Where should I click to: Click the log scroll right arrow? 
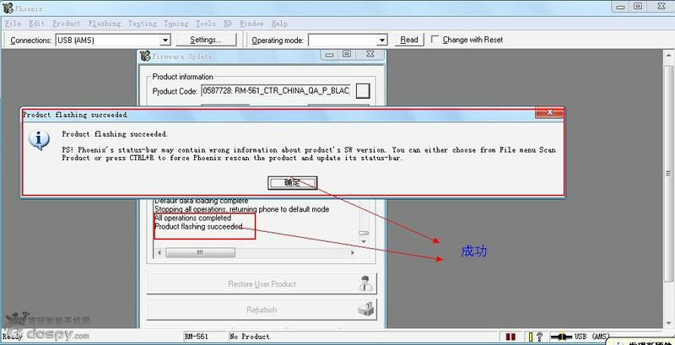[353, 252]
